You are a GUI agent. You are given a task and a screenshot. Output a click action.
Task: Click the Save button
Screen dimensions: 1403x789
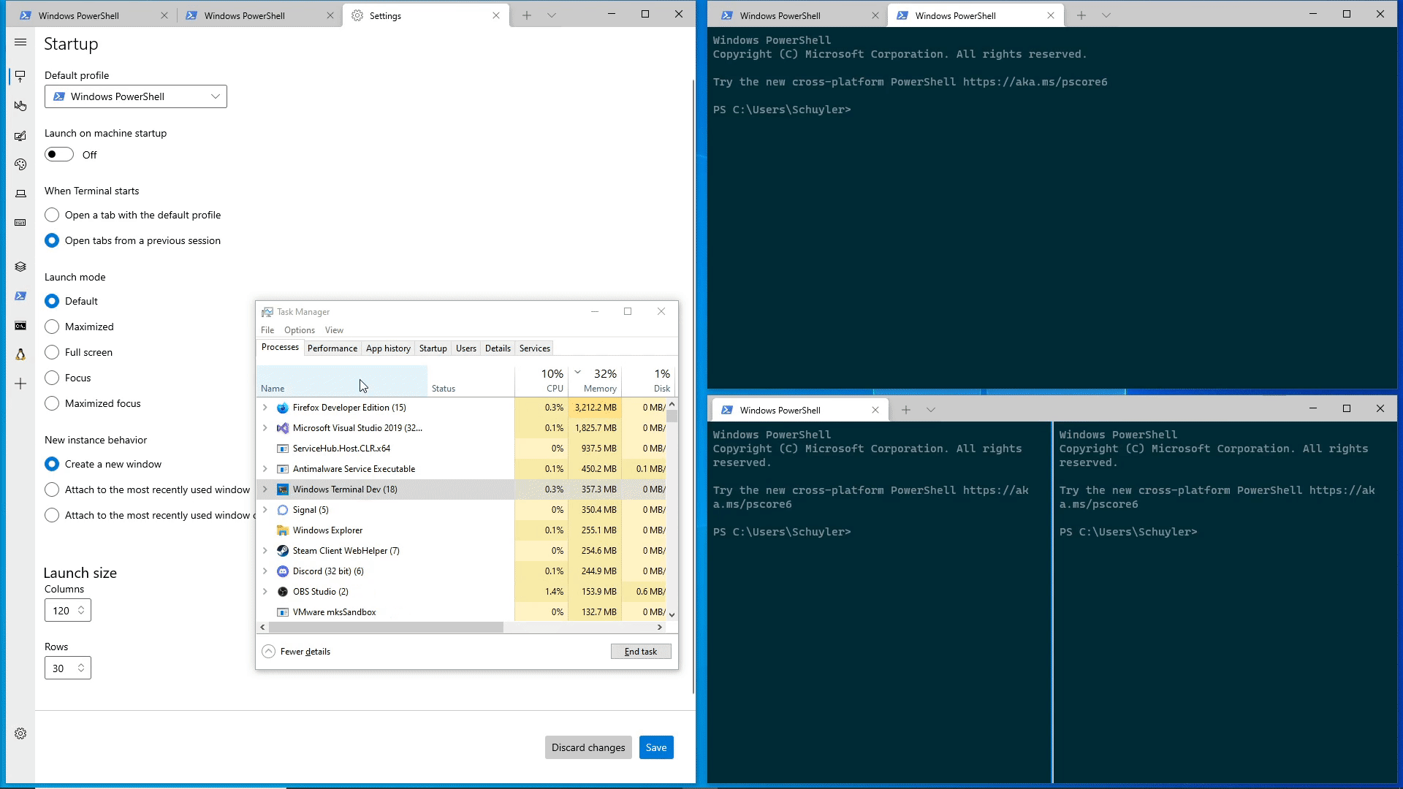pyautogui.click(x=656, y=747)
